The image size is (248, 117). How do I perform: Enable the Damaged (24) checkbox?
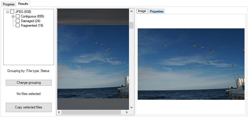coord(18,21)
